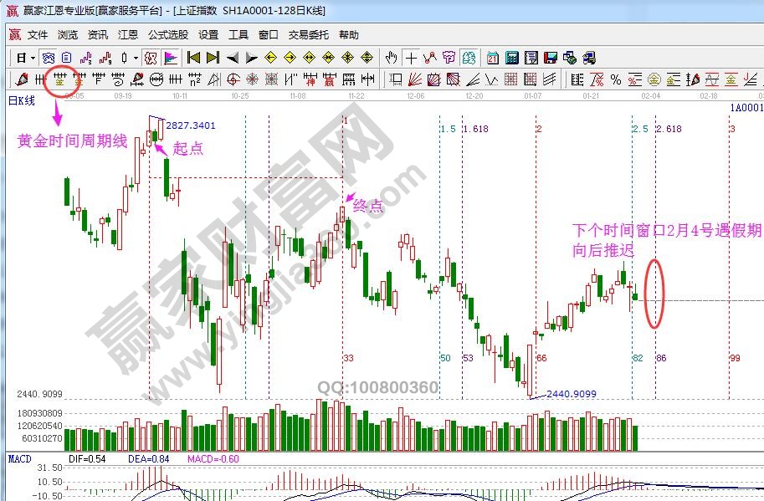Click the hand pan tool
This screenshot has width=764, height=501.
[391, 58]
